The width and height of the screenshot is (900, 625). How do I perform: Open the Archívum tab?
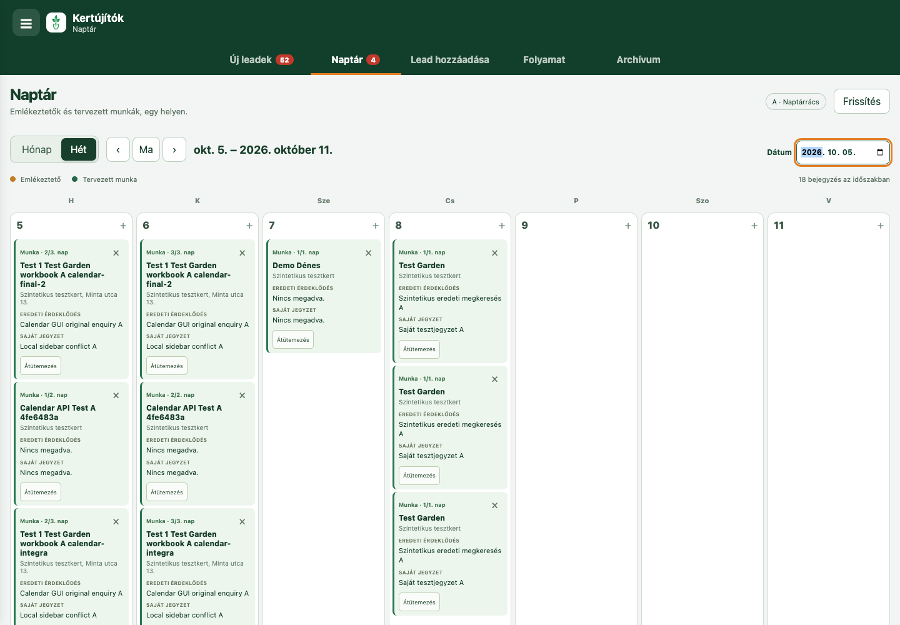(638, 60)
